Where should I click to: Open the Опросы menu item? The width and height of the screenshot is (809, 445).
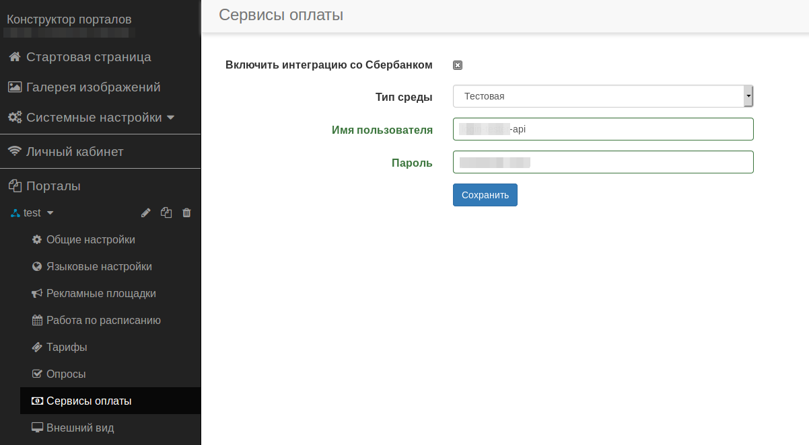[66, 374]
